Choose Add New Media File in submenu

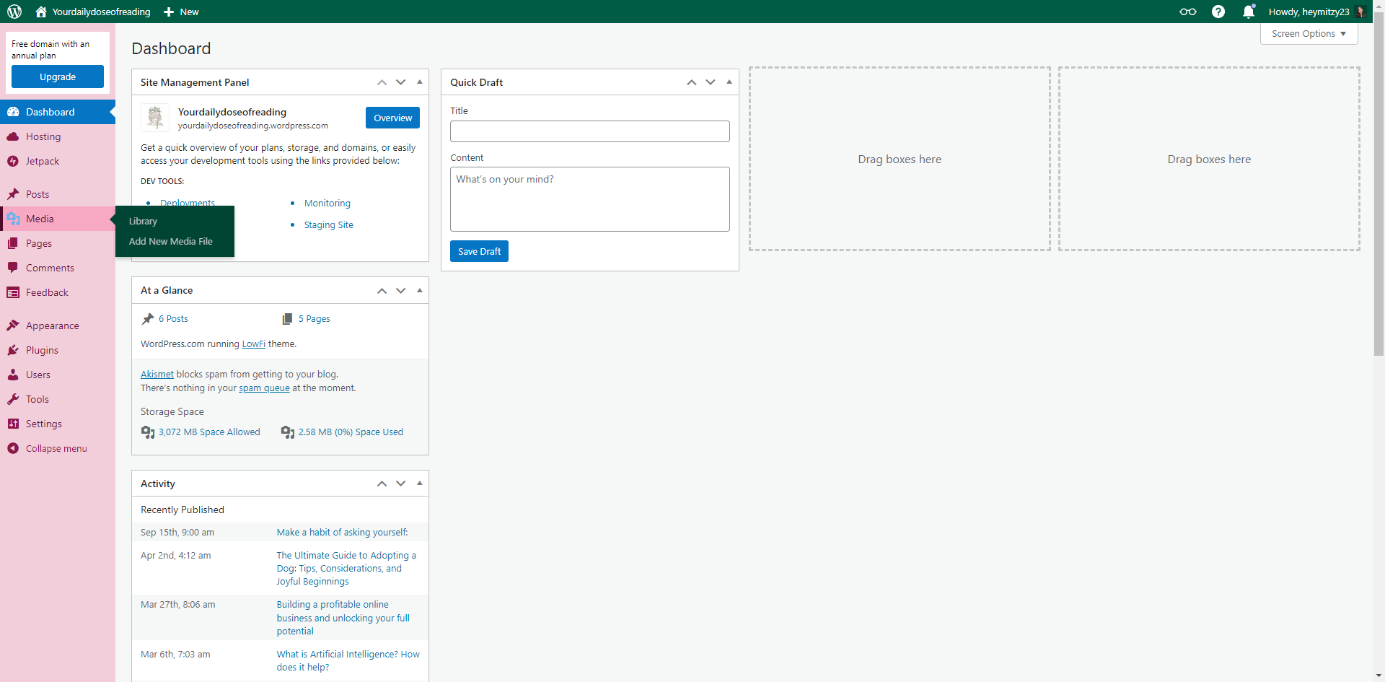click(171, 241)
